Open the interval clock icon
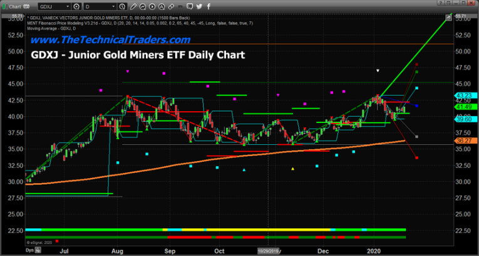This screenshot has height=256, width=479. (x=121, y=6)
